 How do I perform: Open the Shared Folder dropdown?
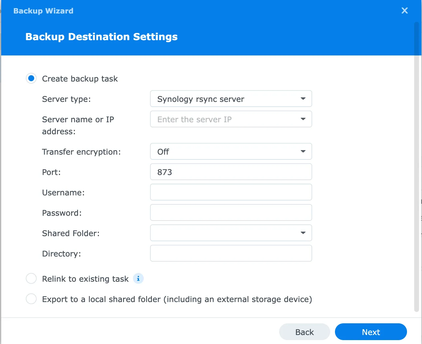(303, 233)
